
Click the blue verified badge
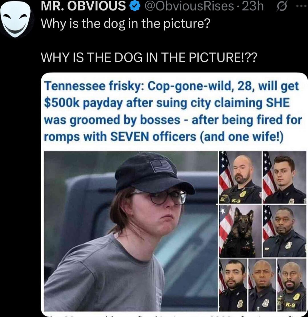[135, 6]
